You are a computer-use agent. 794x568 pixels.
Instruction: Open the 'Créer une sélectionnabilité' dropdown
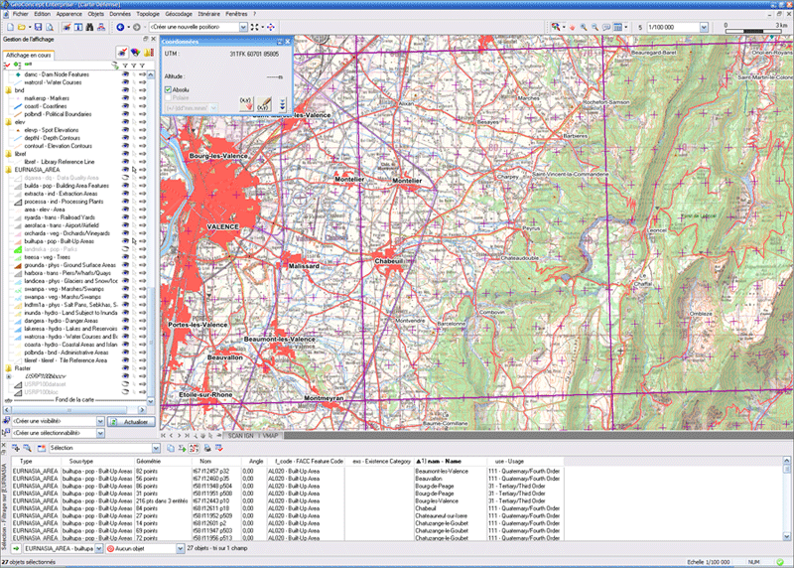click(x=100, y=433)
